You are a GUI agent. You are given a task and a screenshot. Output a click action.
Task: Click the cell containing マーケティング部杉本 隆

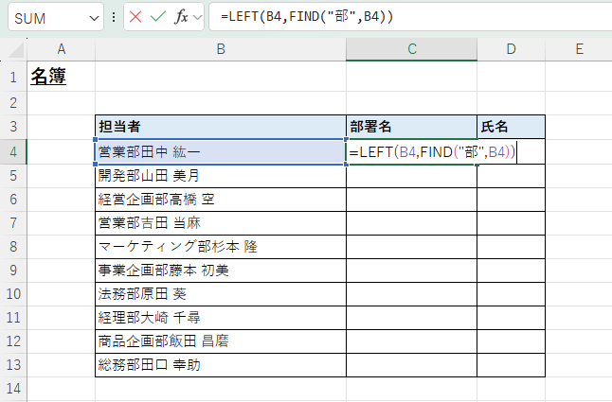[220, 246]
